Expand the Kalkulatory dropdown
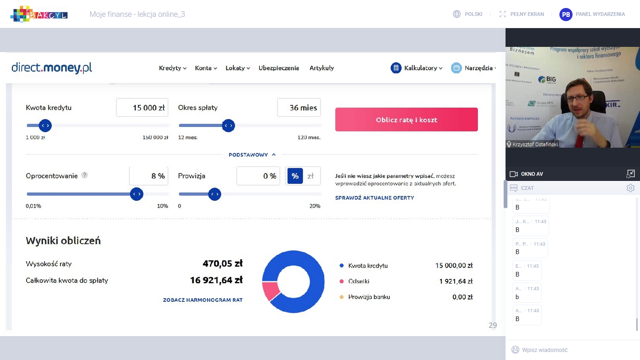The image size is (640, 360). (x=423, y=68)
